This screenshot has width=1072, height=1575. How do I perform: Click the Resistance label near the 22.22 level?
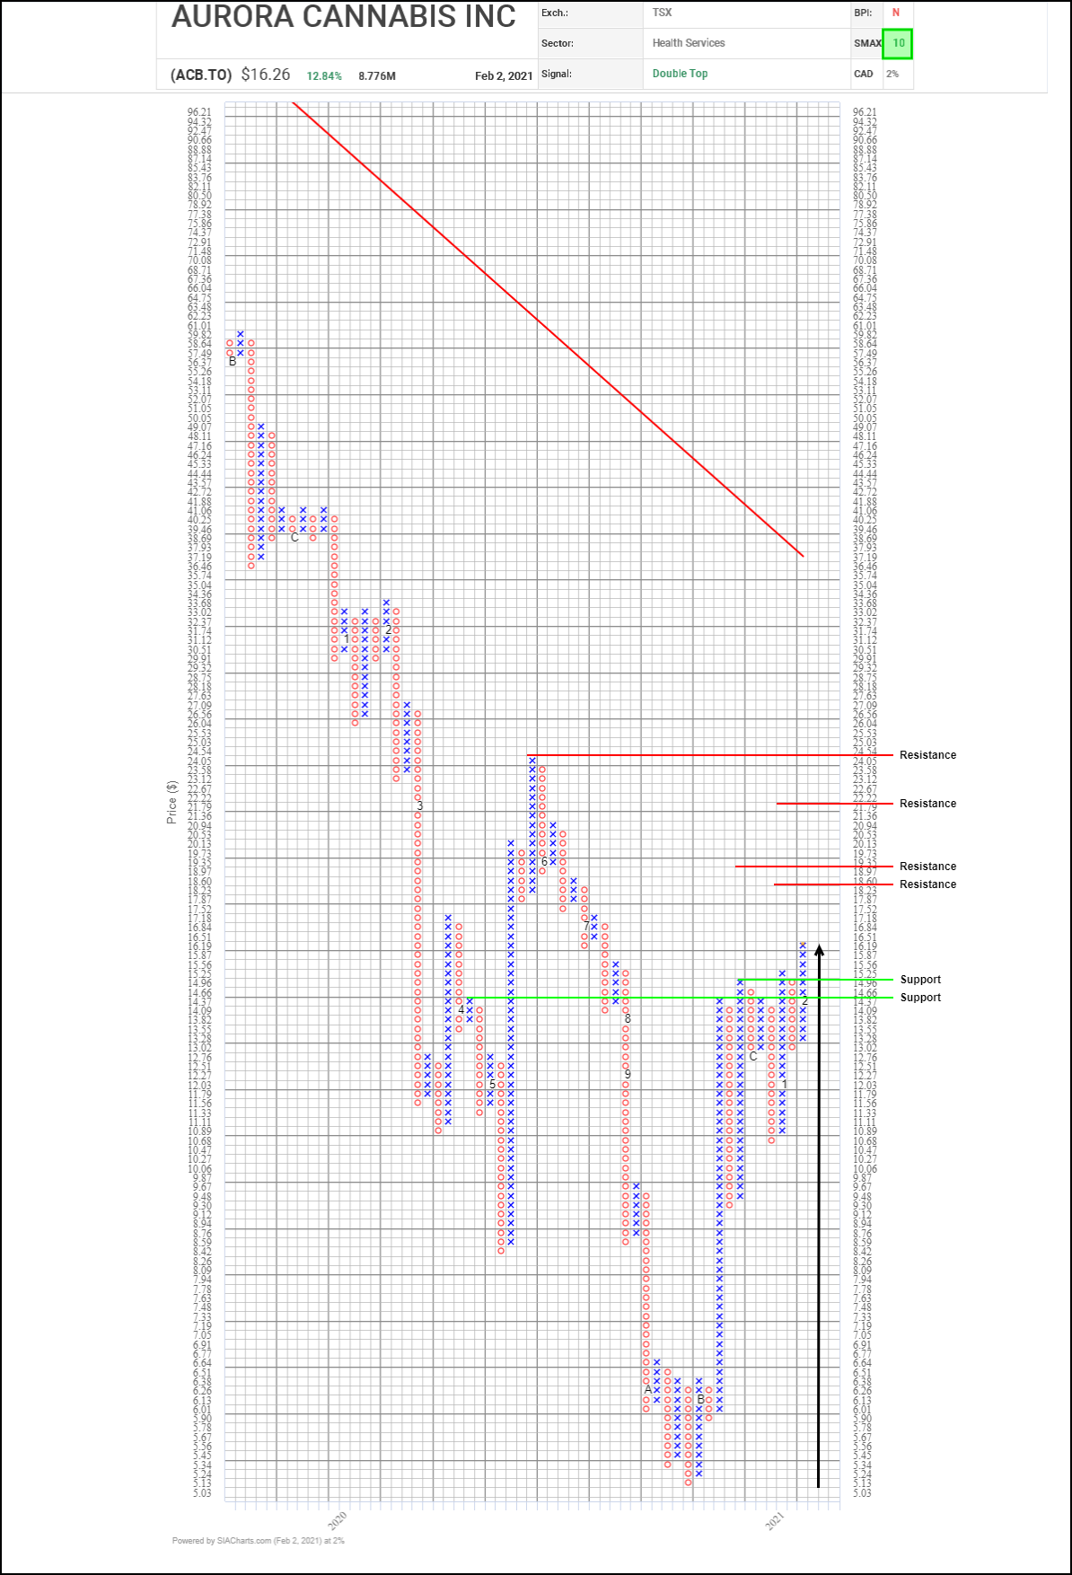pyautogui.click(x=927, y=804)
